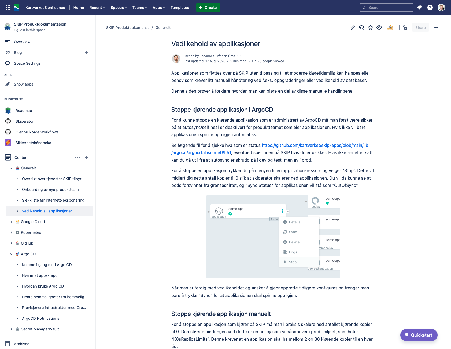Image resolution: width=451 pixels, height=349 pixels.
Task: Toggle watching this page with eye icon
Action: coord(379,27)
